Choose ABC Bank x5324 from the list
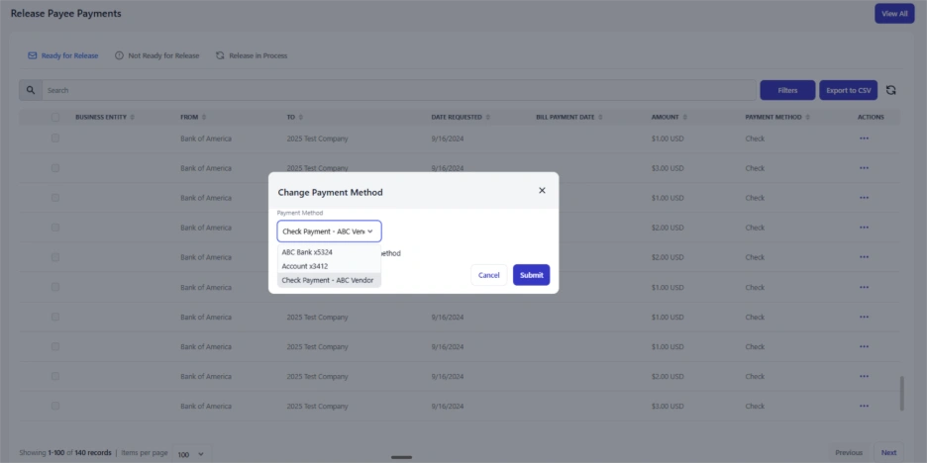The height and width of the screenshot is (463, 927). click(x=307, y=252)
